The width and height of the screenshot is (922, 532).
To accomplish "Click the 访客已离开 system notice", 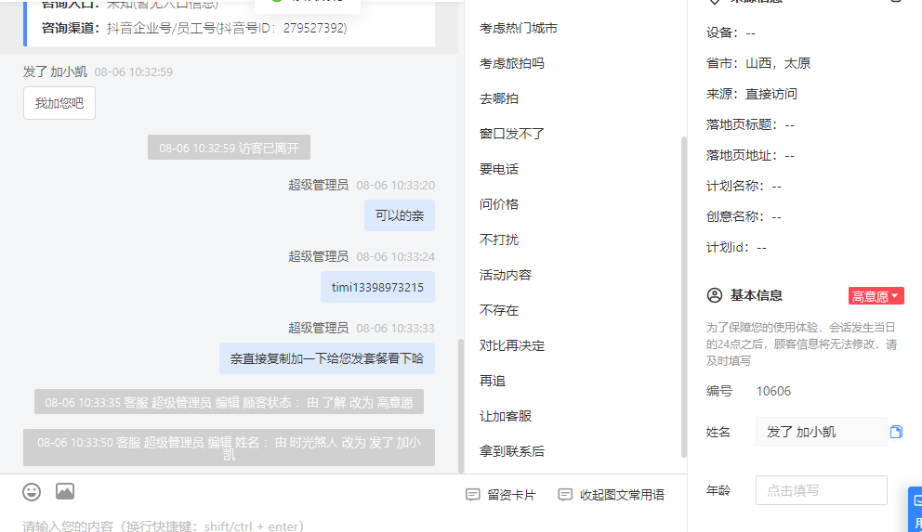I will pyautogui.click(x=229, y=148).
